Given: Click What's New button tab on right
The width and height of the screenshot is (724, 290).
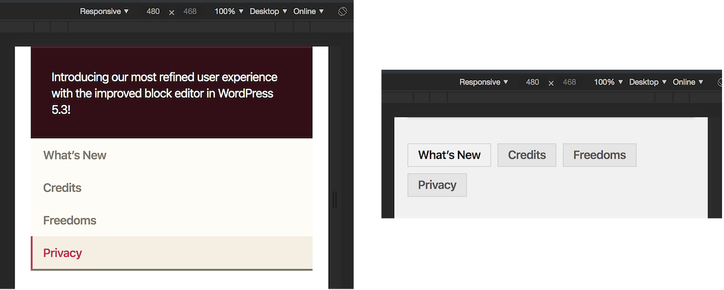Looking at the screenshot, I should 449,155.
